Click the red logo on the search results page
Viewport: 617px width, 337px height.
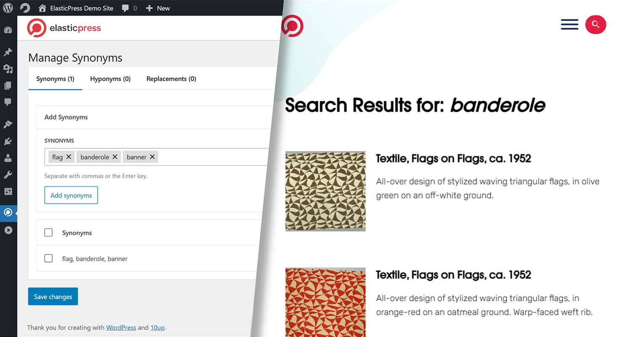292,26
